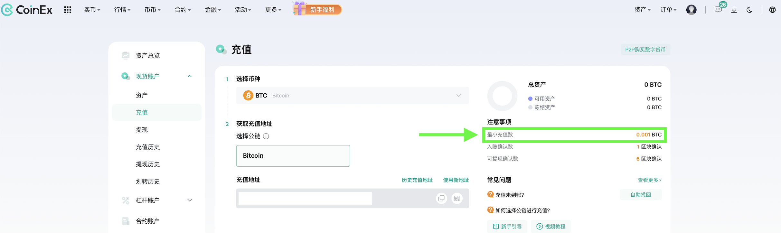Click the 杠杆账户 sidebar icon
Viewport: 781px width, 233px height.
pyautogui.click(x=126, y=200)
